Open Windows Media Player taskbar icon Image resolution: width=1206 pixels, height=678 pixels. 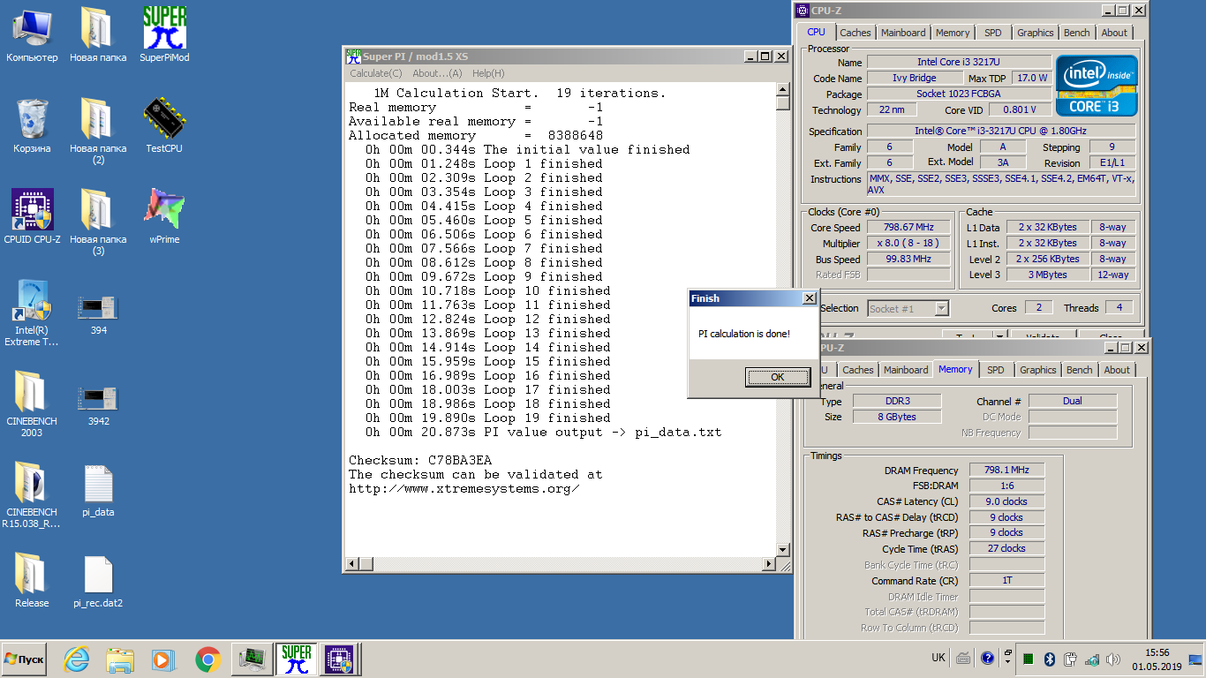click(x=162, y=659)
